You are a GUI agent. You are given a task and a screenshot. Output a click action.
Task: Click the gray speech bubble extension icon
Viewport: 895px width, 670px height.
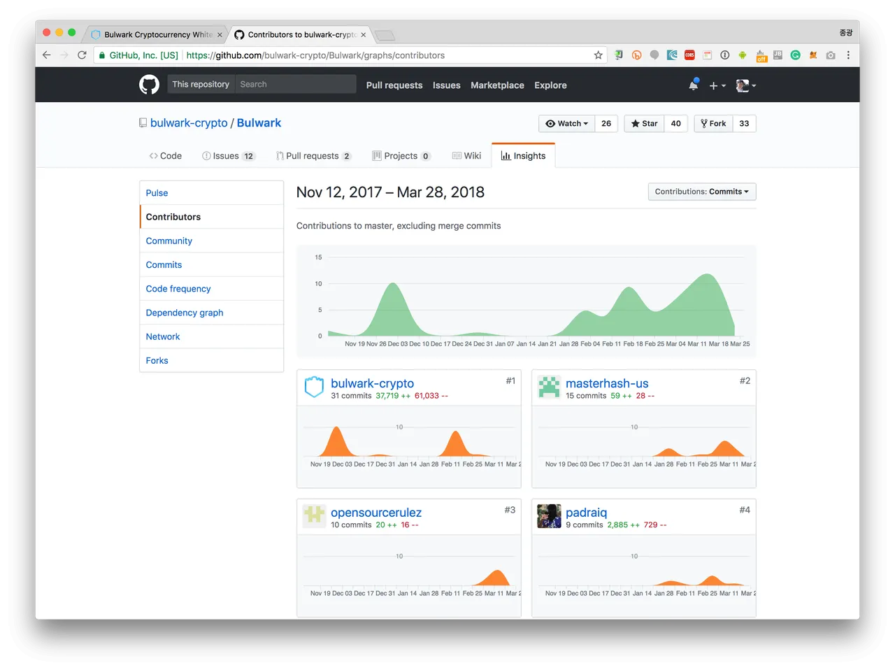coord(654,55)
